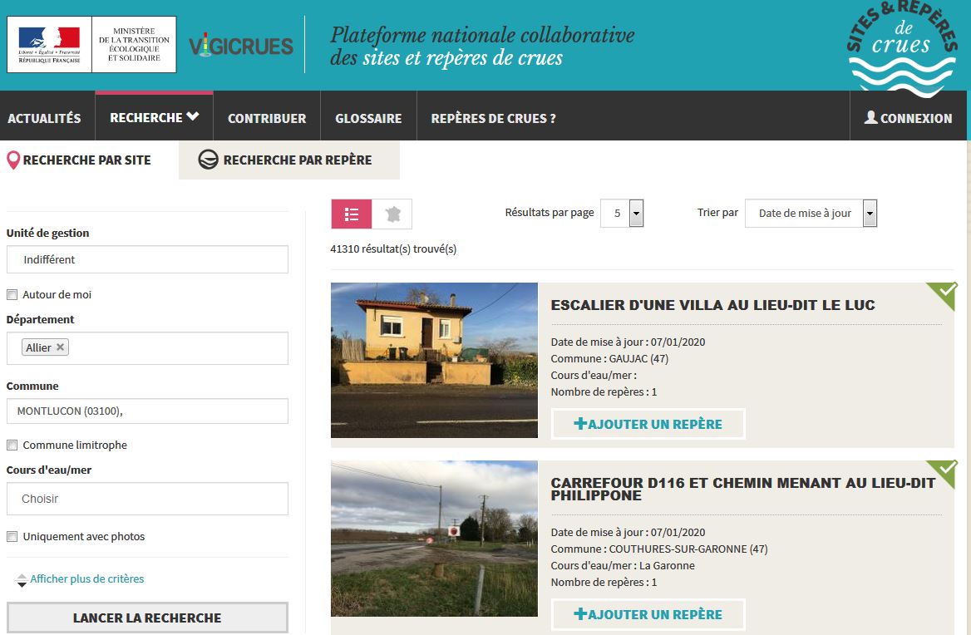Viewport: 971px width, 635px height.
Task: Open the Actualités menu item
Action: coord(45,117)
